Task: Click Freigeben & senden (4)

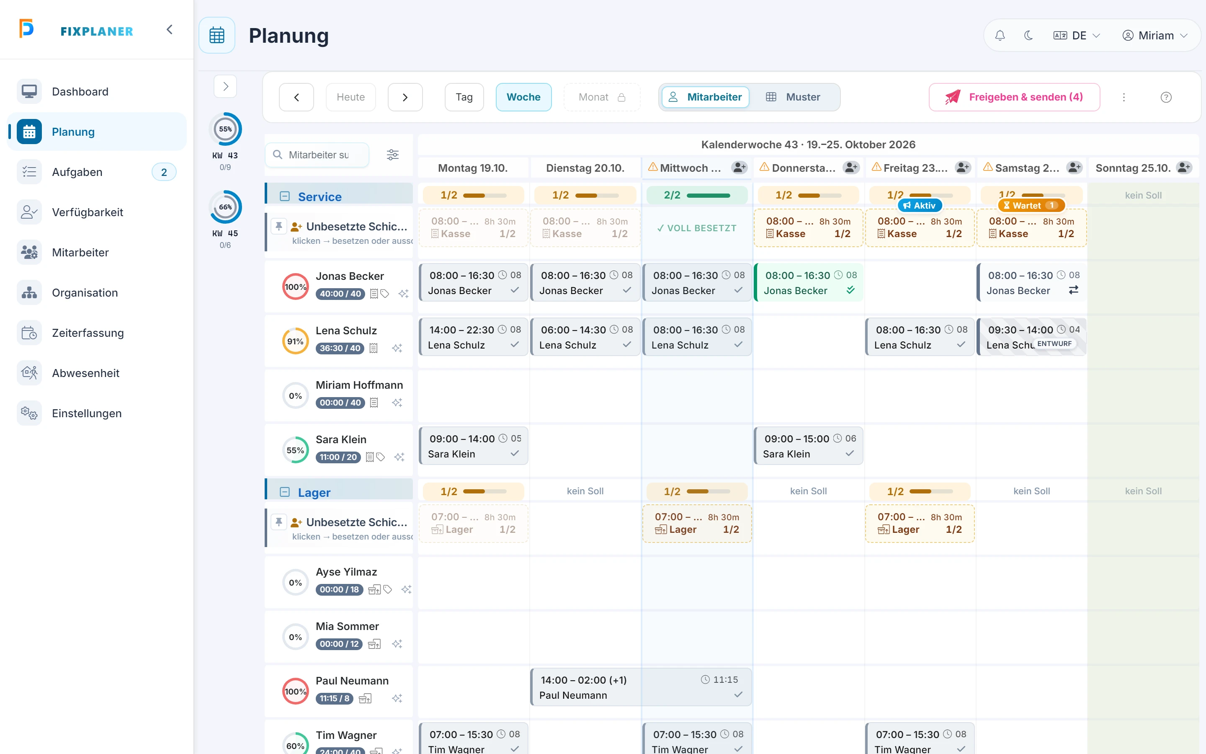Action: [1014, 97]
